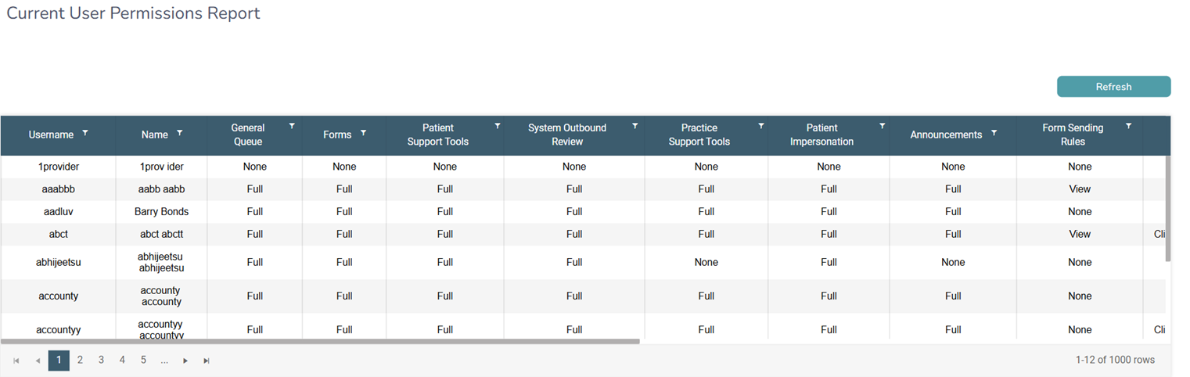The width and height of the screenshot is (1190, 377).
Task: Jump to page 5 of results
Action: click(143, 360)
